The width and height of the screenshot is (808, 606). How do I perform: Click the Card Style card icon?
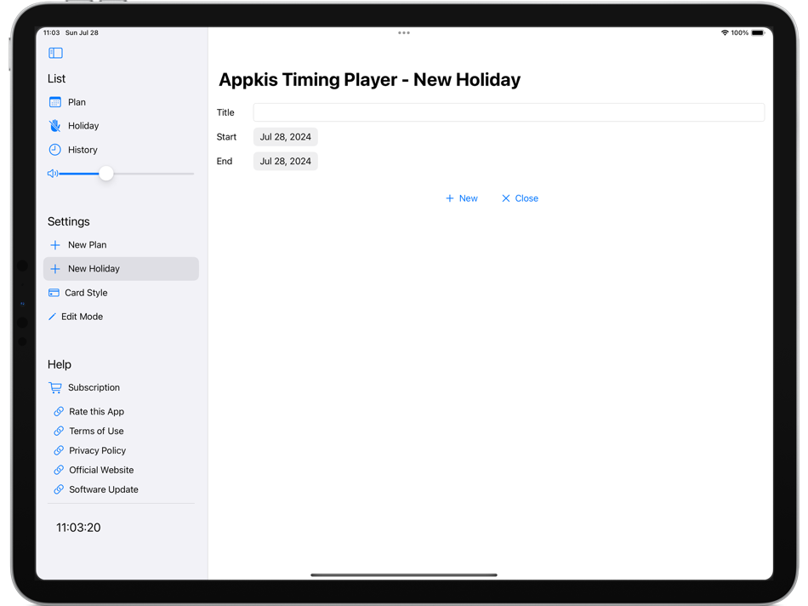pos(54,293)
